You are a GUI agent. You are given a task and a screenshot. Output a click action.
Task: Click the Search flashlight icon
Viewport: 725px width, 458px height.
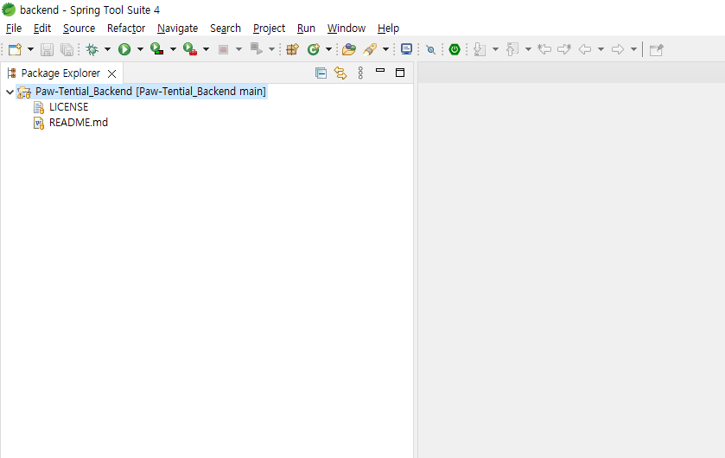tap(370, 49)
